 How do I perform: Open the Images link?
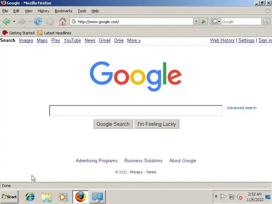[x=26, y=40]
